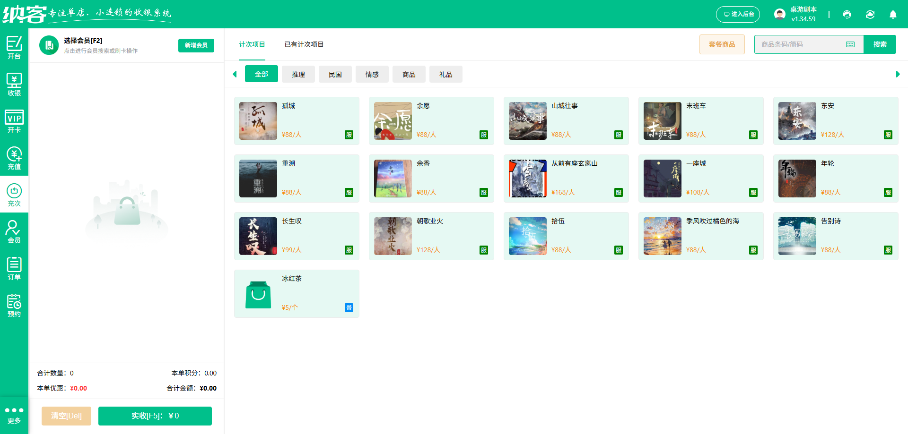Click the customer service headset icon
The height and width of the screenshot is (434, 908).
click(x=847, y=15)
